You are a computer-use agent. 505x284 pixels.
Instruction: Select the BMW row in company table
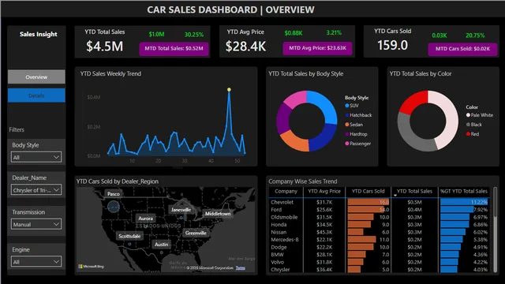[x=379, y=255]
